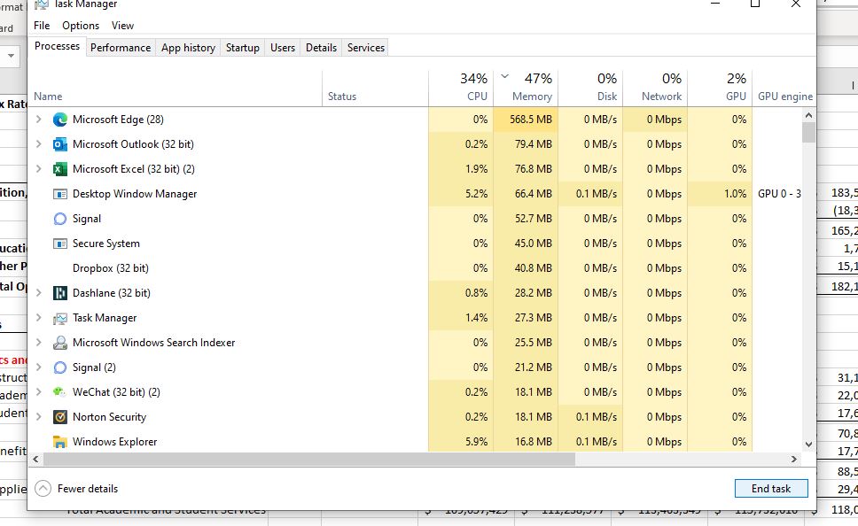Sort by the Network column header
This screenshot has height=526, width=858.
[655, 88]
